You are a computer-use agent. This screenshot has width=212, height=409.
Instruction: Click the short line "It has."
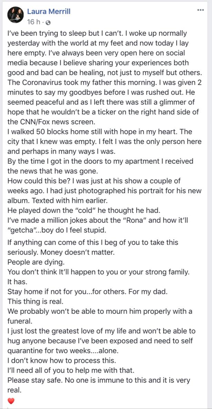point(17,282)
